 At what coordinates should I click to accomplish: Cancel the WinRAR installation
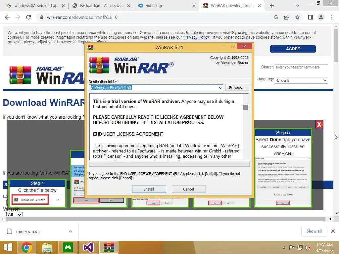[x=188, y=189]
